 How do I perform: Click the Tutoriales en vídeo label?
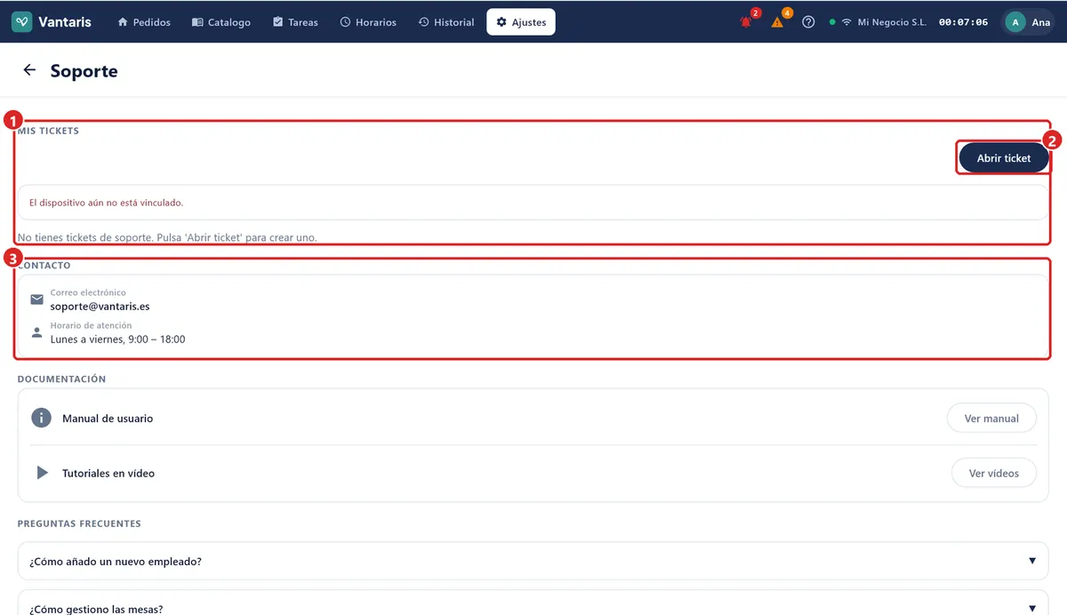108,474
